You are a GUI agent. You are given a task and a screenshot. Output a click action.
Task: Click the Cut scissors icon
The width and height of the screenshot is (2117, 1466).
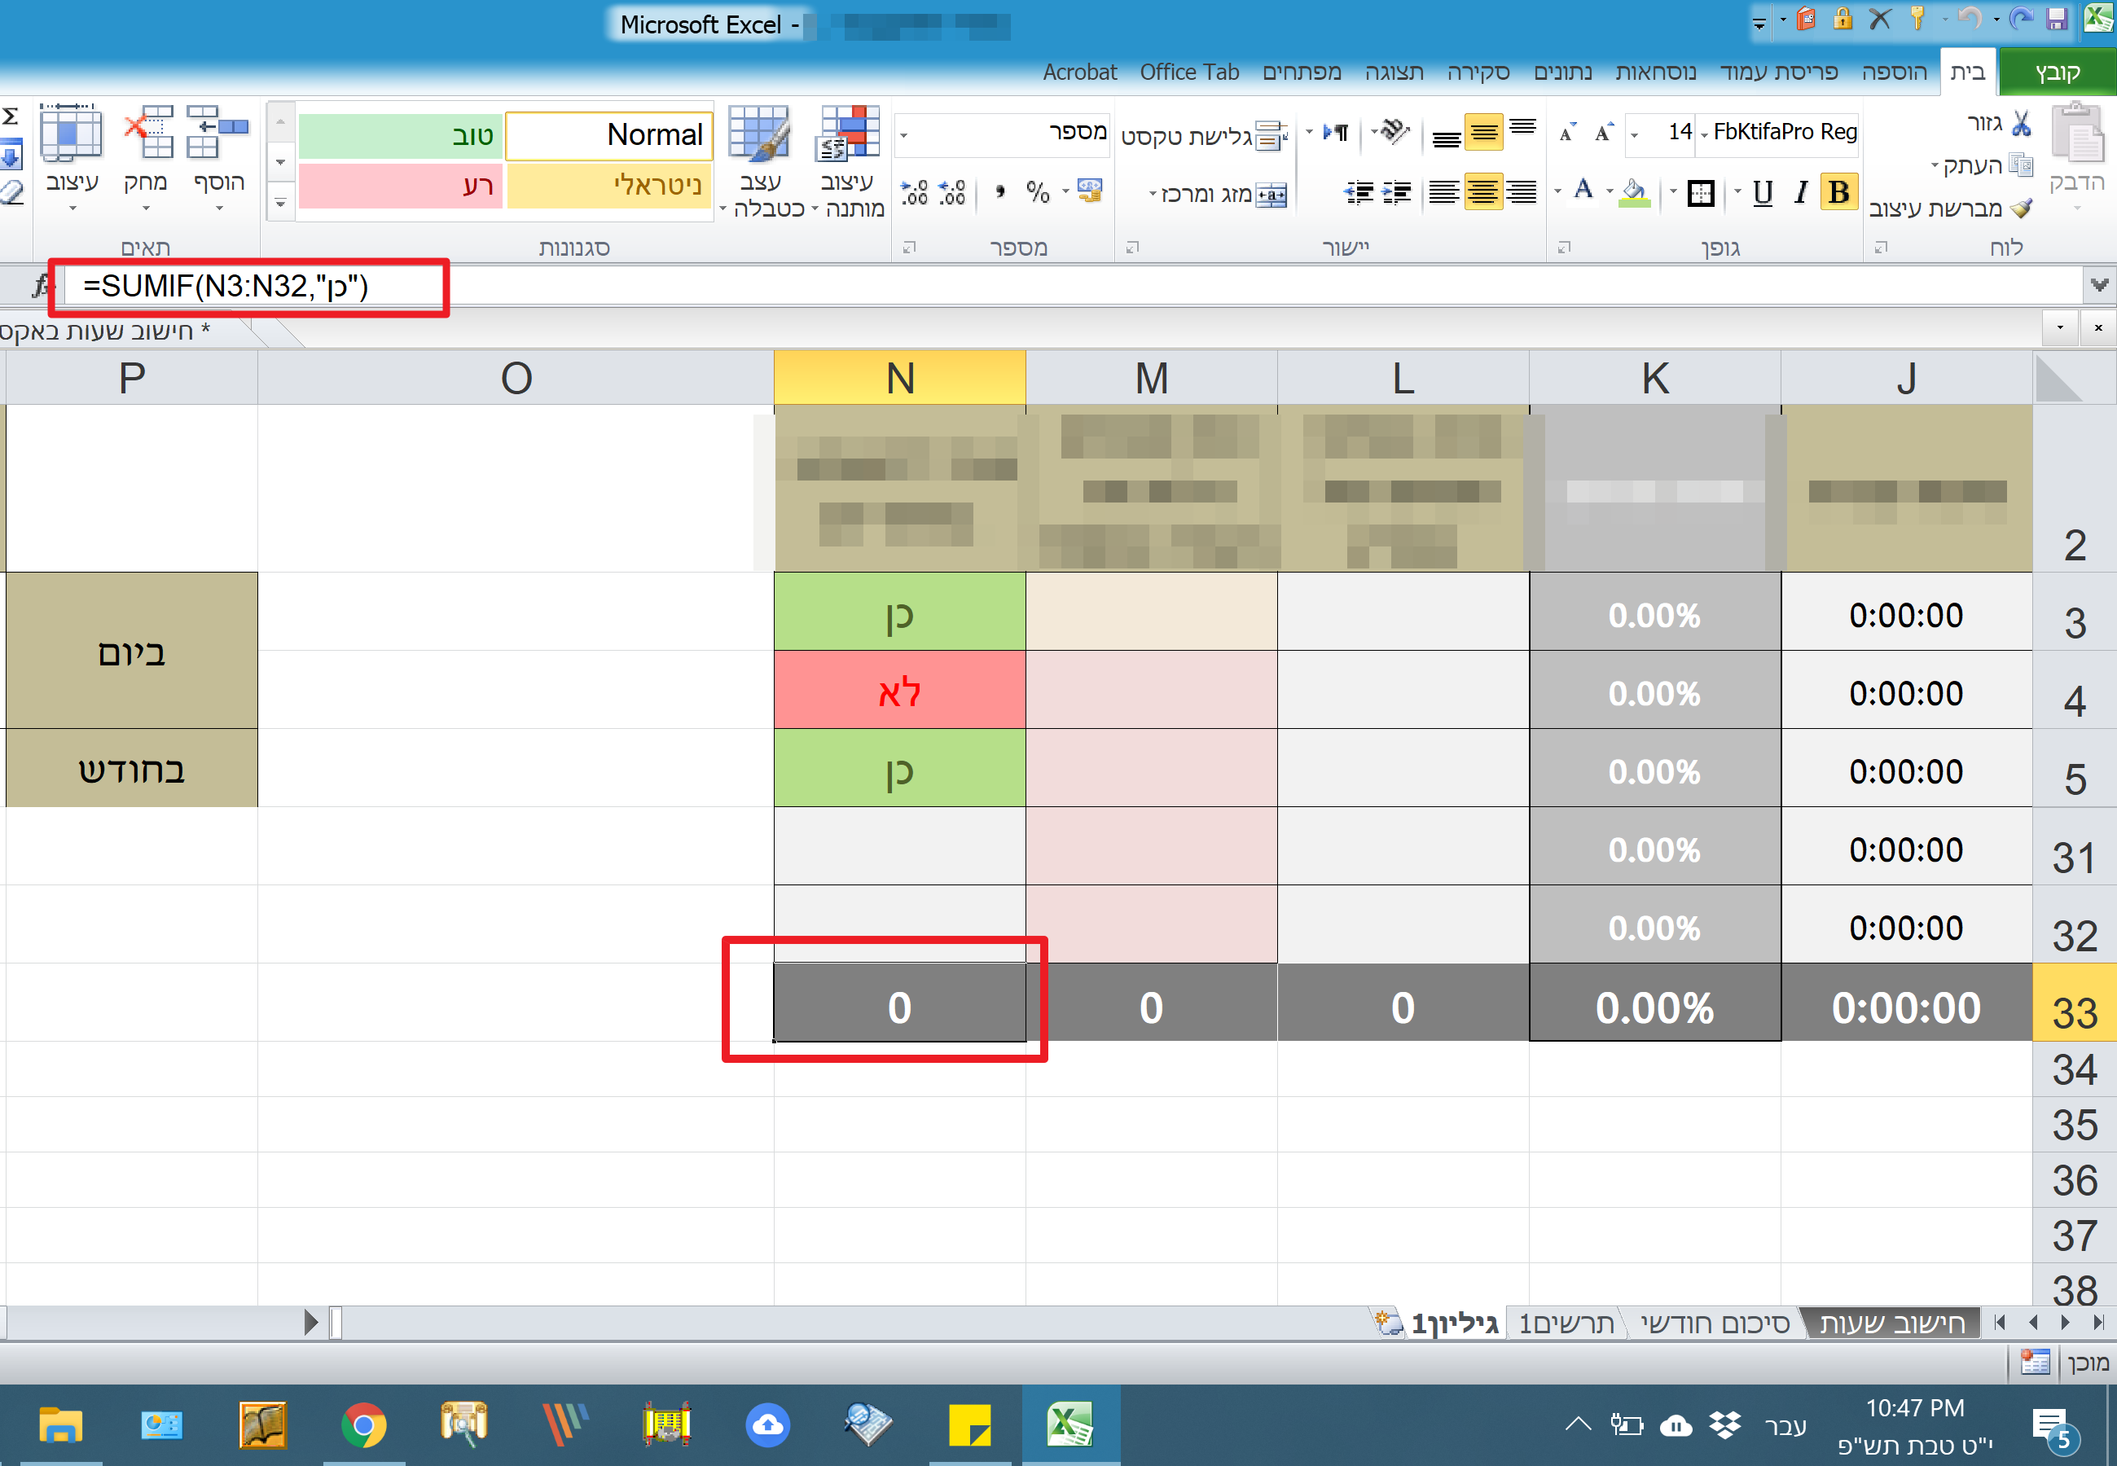coord(2021,124)
